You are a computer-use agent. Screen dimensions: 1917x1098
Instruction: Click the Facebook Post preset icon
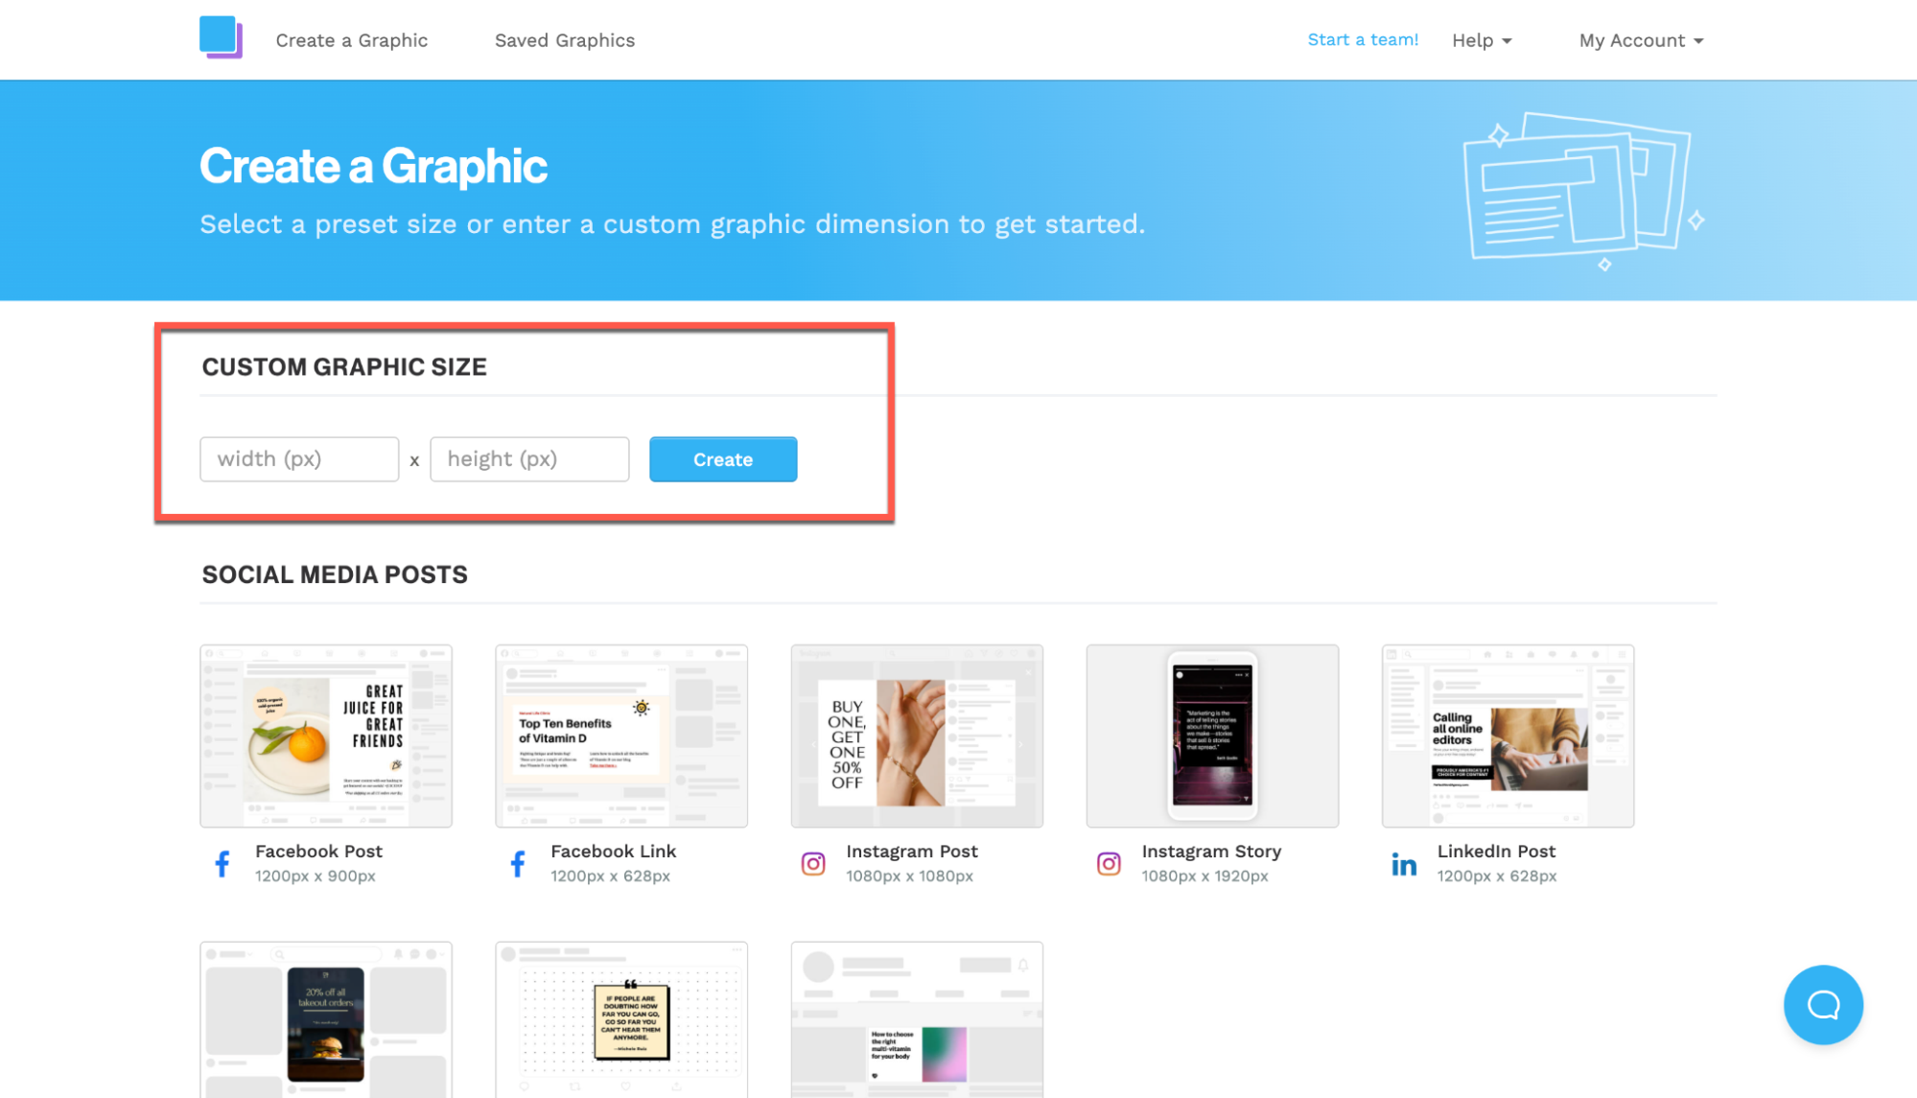tap(222, 864)
